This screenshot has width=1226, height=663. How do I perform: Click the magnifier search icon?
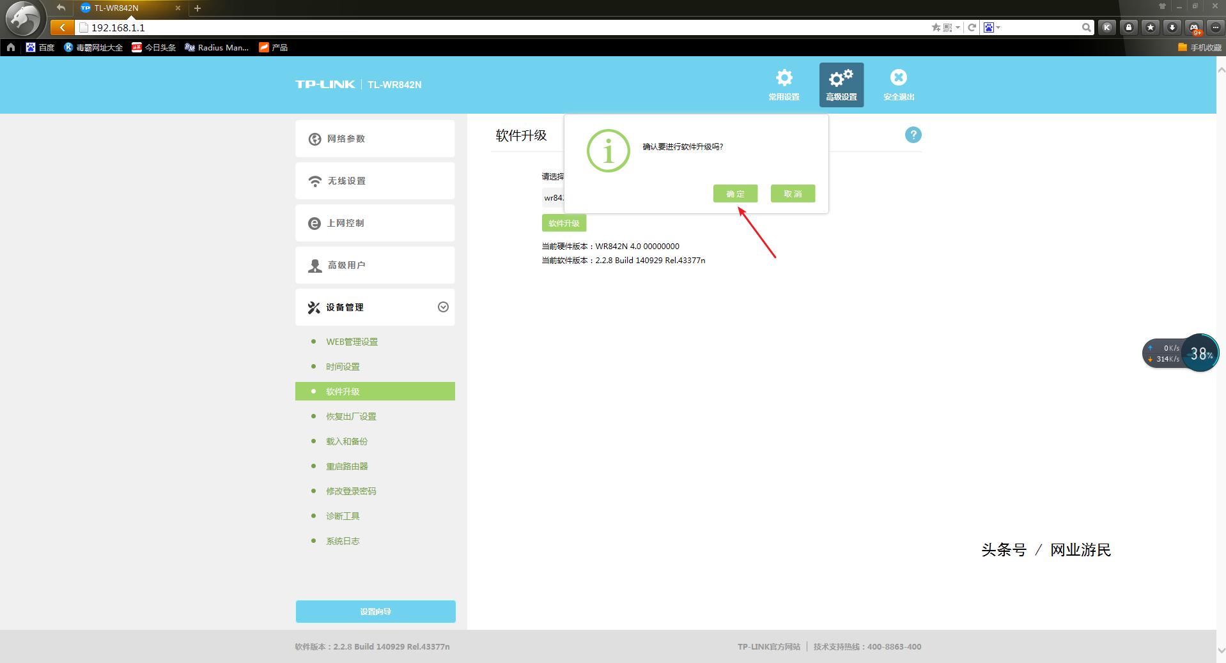point(1087,27)
